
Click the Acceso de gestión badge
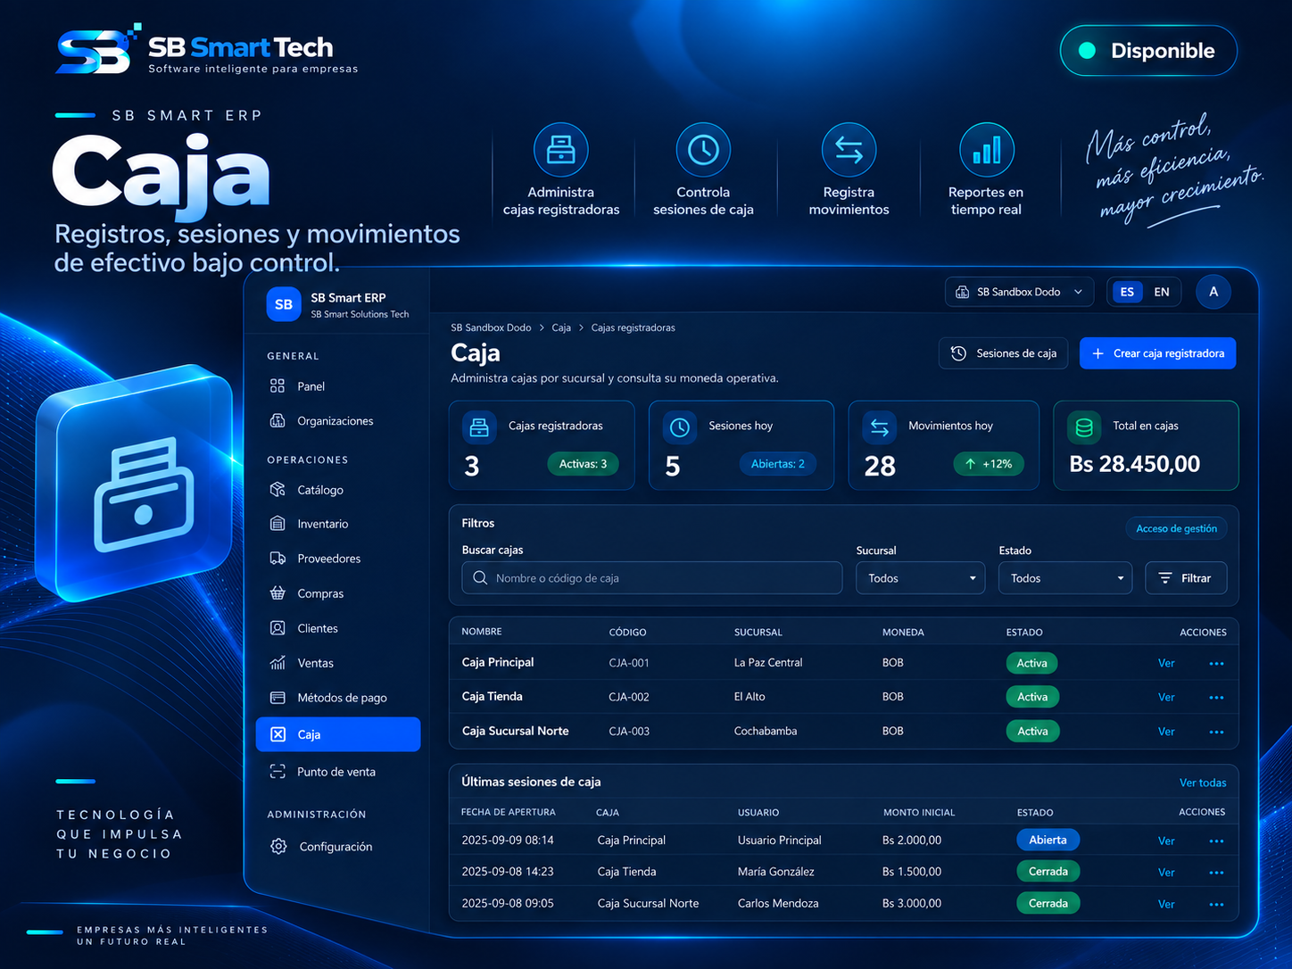point(1176,528)
